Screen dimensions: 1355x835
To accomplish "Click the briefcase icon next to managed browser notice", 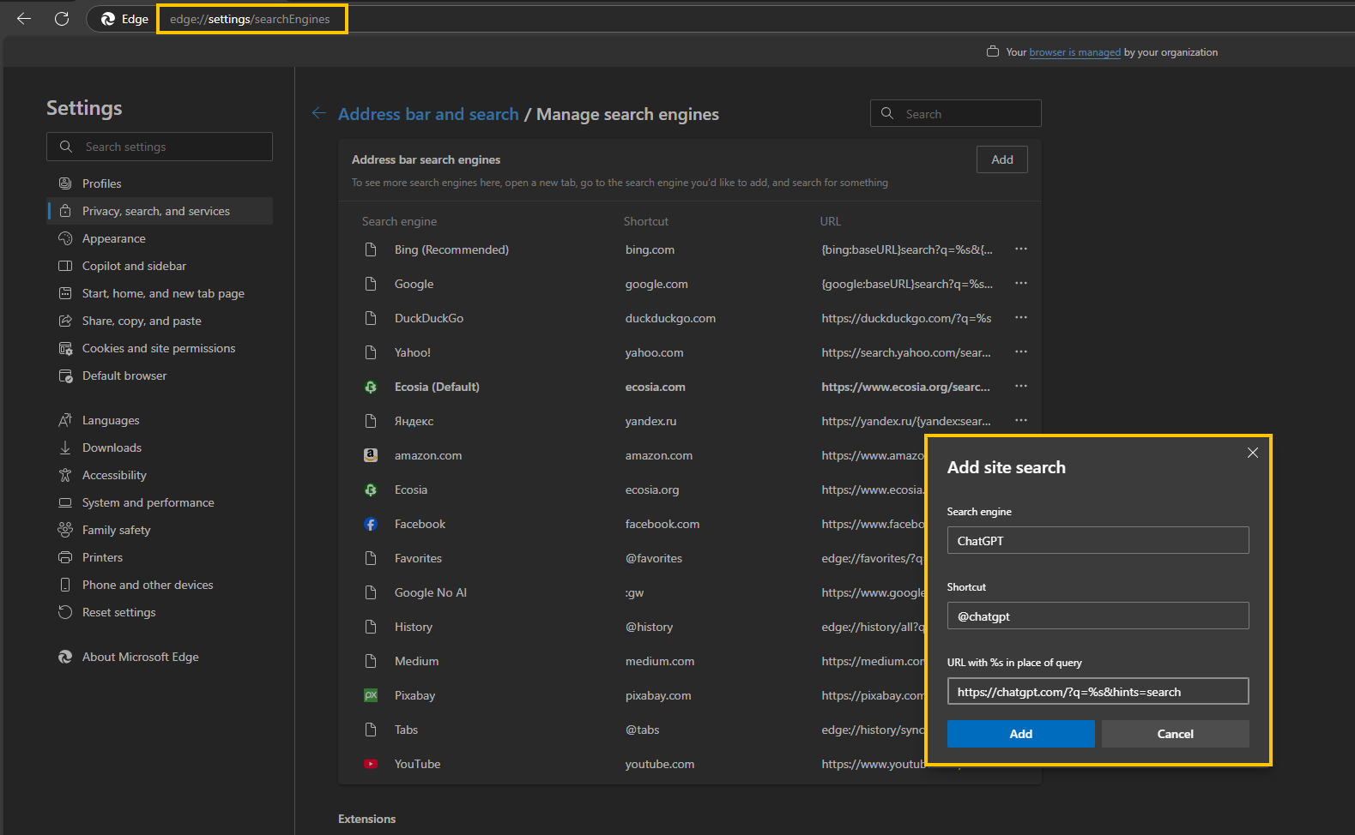I will pos(993,51).
